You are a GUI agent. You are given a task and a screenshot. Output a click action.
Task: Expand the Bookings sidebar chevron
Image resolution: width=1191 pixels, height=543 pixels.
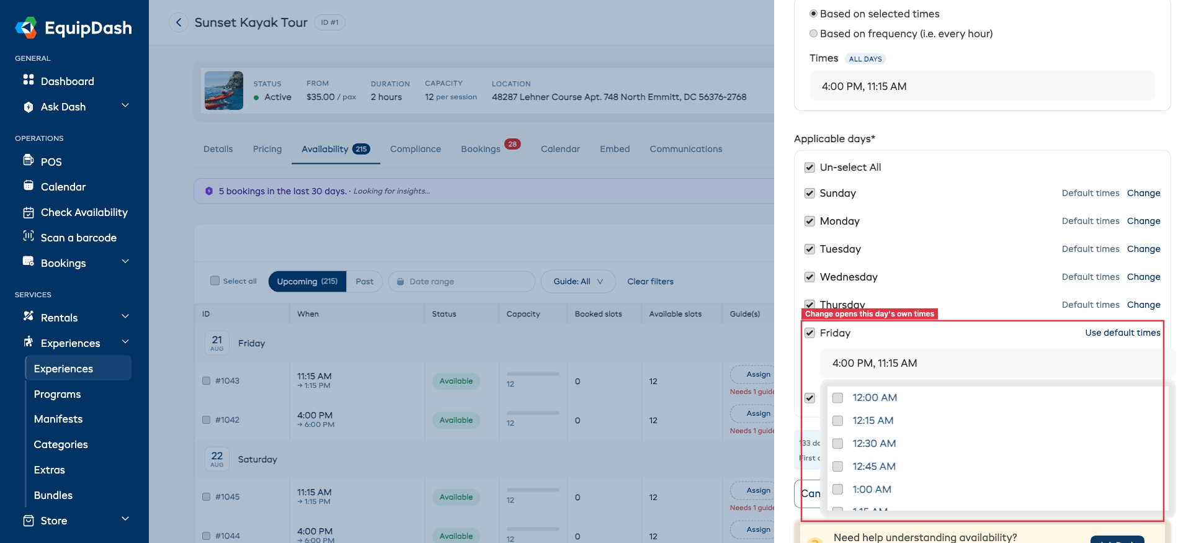point(125,261)
